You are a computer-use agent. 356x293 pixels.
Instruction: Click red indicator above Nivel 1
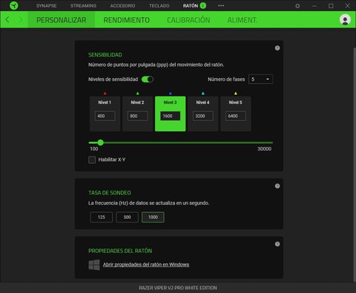pos(105,93)
